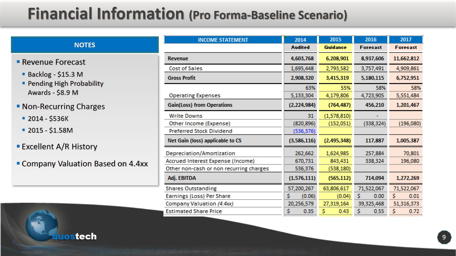456x256 pixels.
Task: Select the 2016 Estimated Share Price 0.55 cell
Action: [x=371, y=211]
